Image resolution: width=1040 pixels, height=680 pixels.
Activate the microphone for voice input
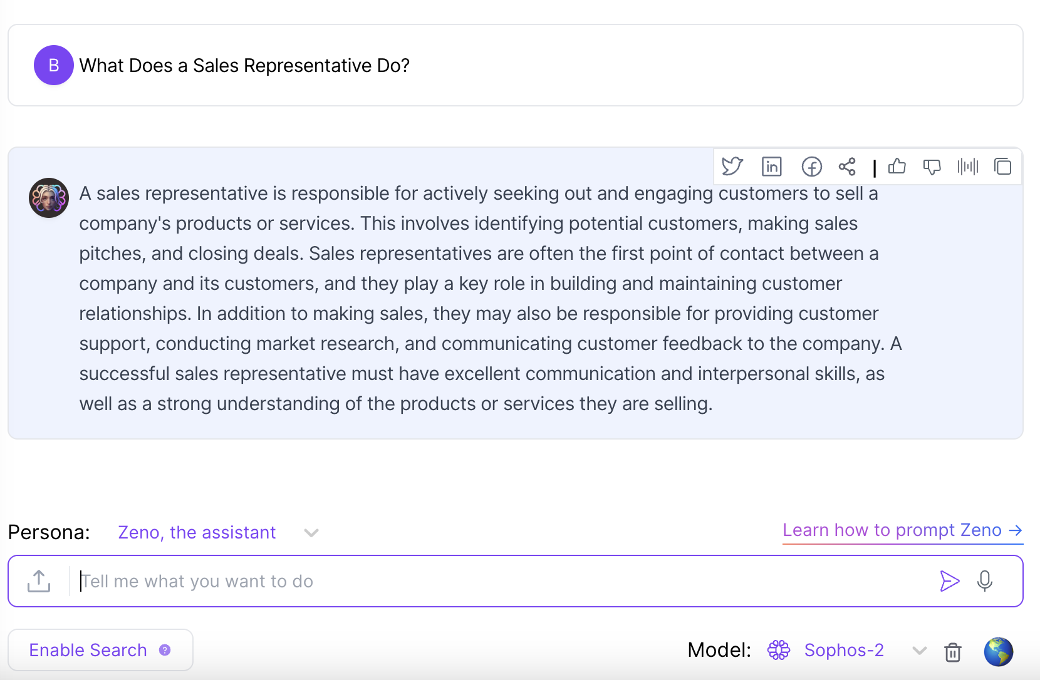tap(985, 581)
